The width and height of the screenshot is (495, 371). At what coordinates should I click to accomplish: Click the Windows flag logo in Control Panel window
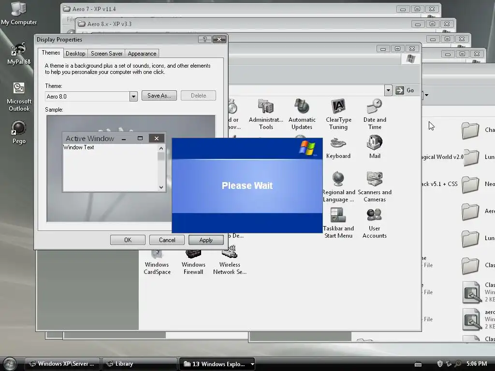411,58
